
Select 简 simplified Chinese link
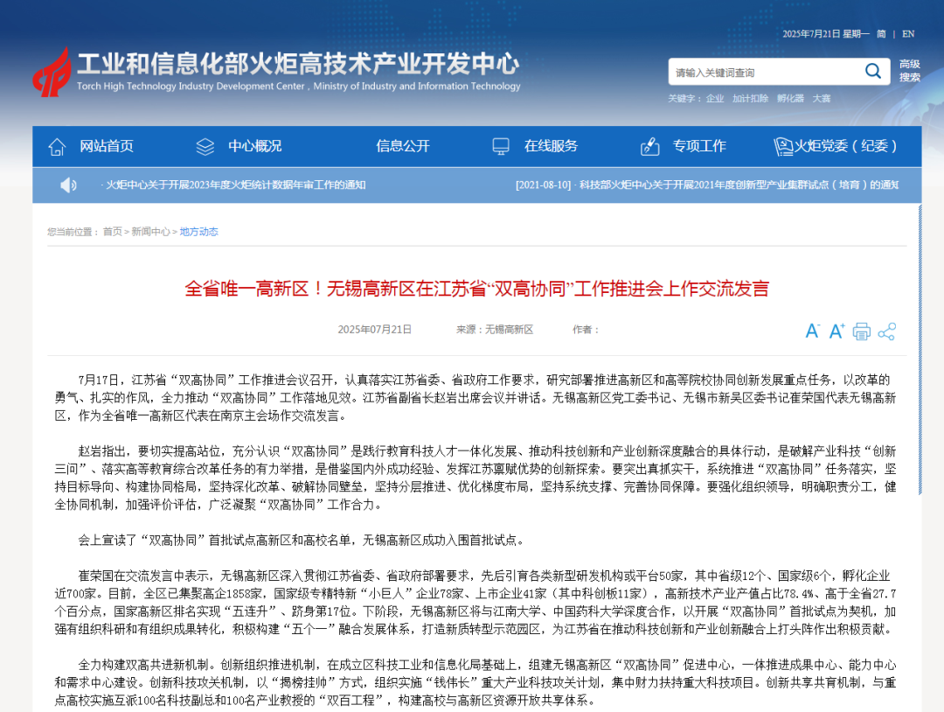[881, 34]
